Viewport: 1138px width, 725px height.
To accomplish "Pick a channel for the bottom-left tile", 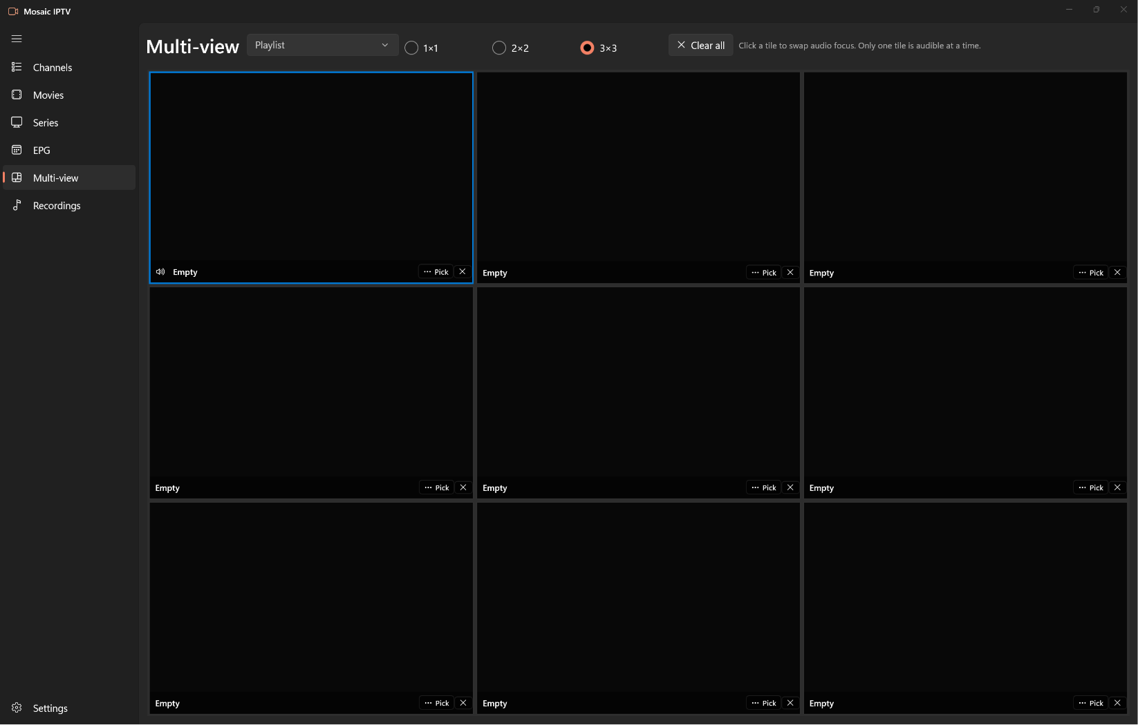I will [x=436, y=703].
